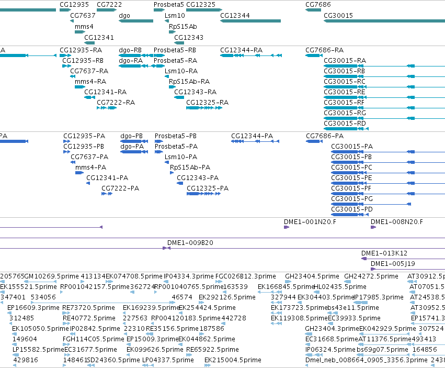
Task: Click EST FGC026B12.3prime
Action: (x=219, y=282)
